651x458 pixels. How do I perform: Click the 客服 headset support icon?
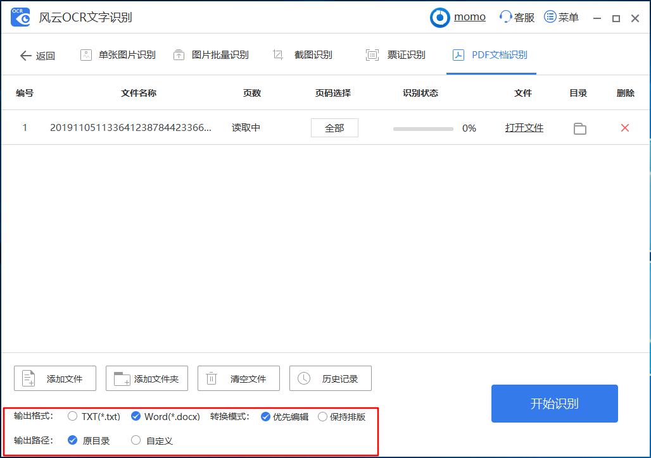(x=505, y=16)
